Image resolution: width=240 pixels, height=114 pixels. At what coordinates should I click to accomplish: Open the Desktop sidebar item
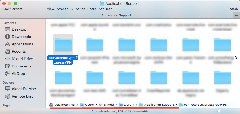19,29
